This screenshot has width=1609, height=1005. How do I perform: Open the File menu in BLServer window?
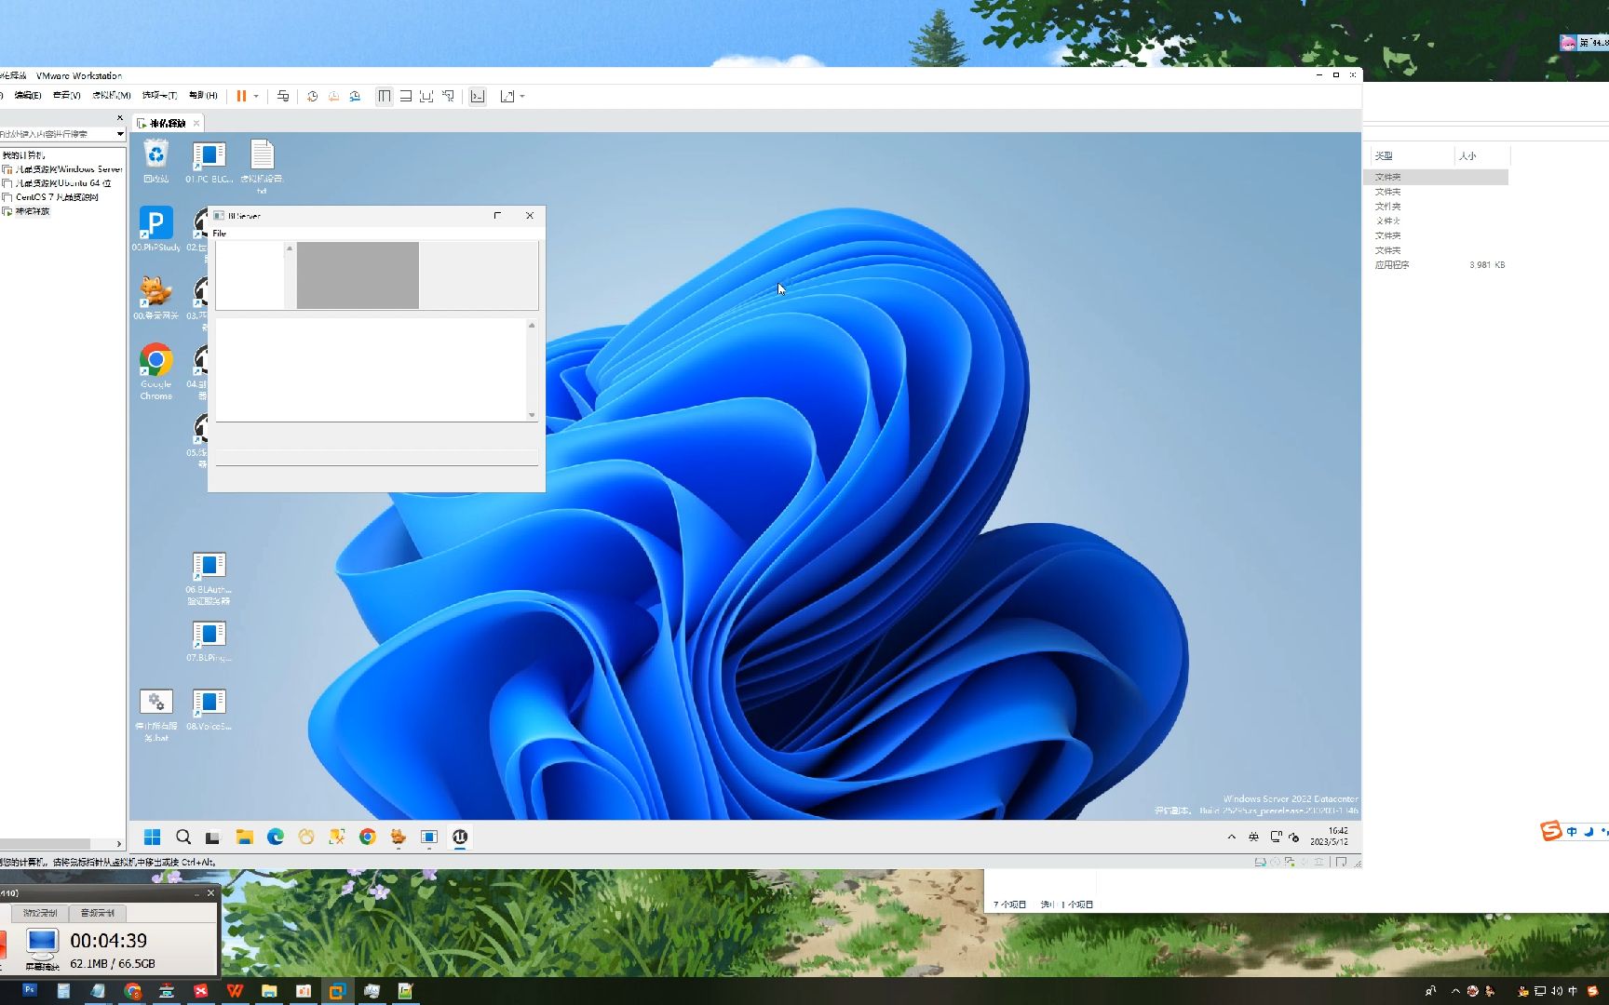(220, 234)
